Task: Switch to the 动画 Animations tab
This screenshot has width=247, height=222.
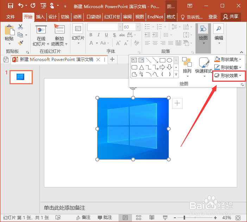Action: (77, 17)
